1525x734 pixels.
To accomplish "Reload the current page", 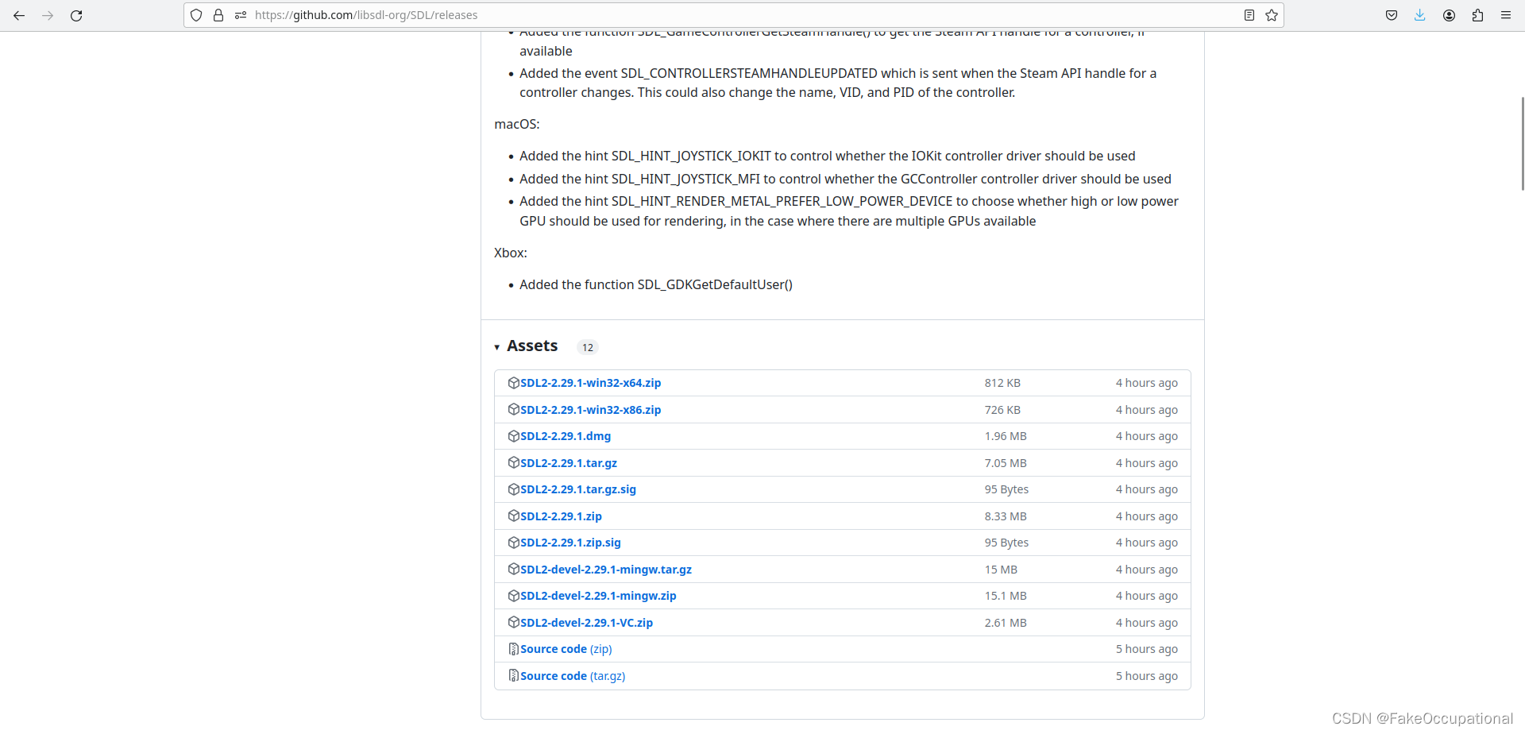I will [x=76, y=15].
